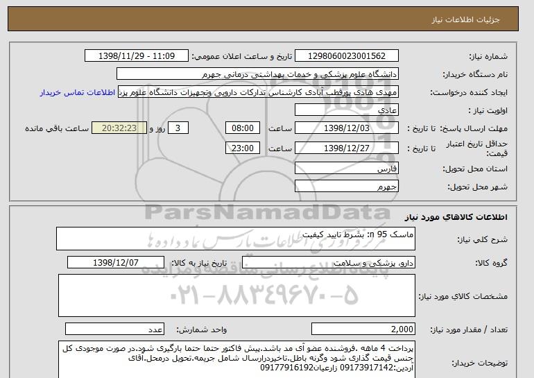Click the label شهر محل تحویل
The height and width of the screenshot is (378, 534).
(477, 187)
